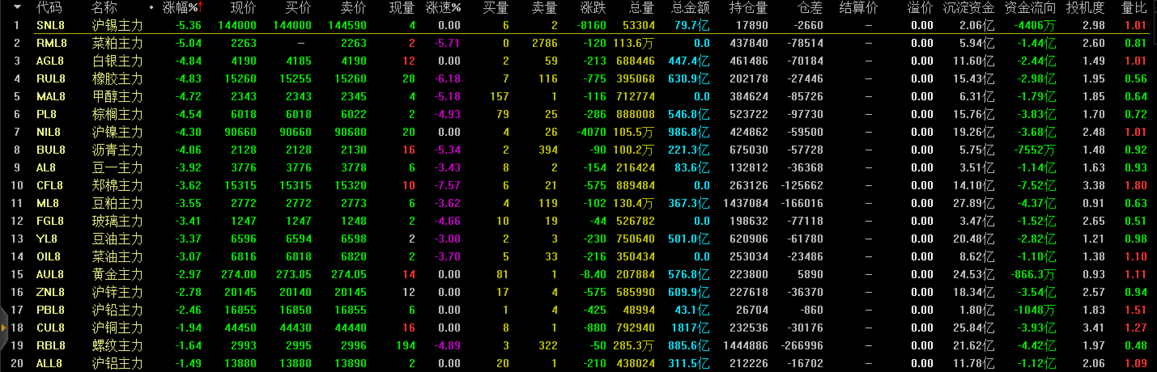Viewport: 1157px width, 372px height.
Task: Click the 沉淀资金 column header
Action: click(x=969, y=8)
